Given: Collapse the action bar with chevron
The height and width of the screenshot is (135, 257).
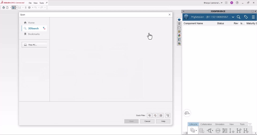Looking at the screenshot, I should pos(250,124).
